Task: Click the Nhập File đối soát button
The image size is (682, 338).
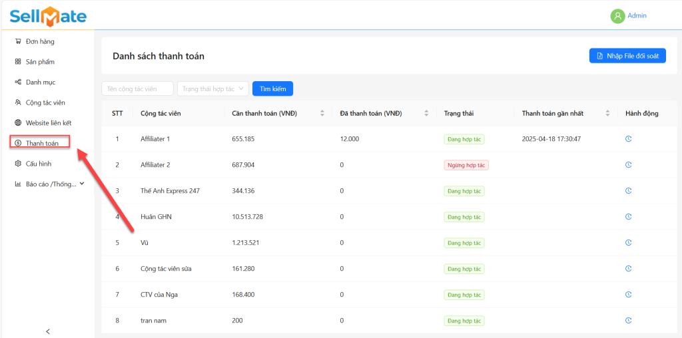Action: click(627, 56)
